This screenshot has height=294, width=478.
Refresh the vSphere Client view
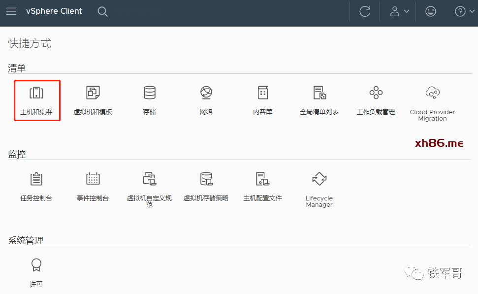coord(365,11)
